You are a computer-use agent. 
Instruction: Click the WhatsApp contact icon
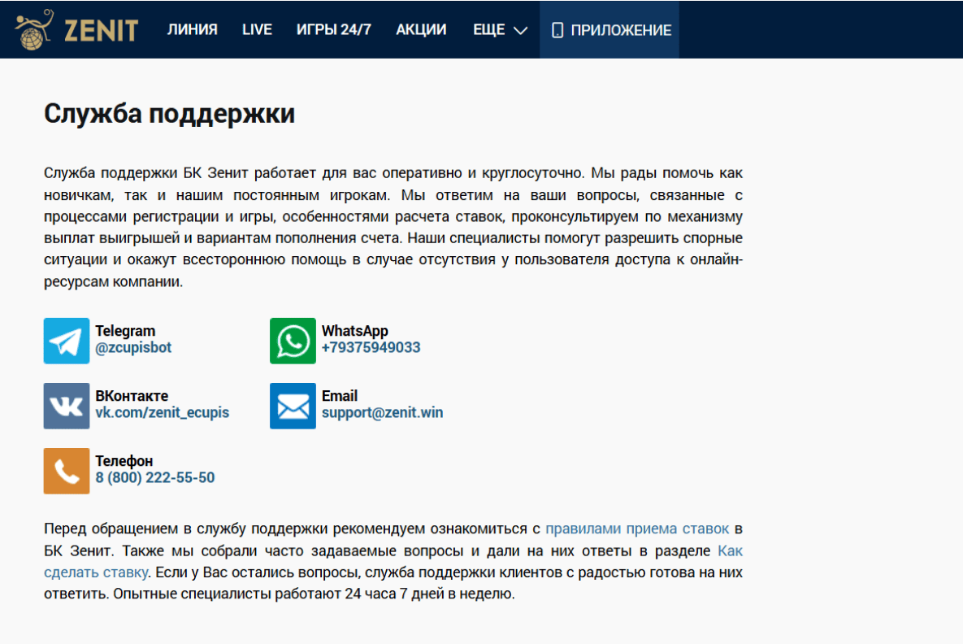tap(292, 341)
